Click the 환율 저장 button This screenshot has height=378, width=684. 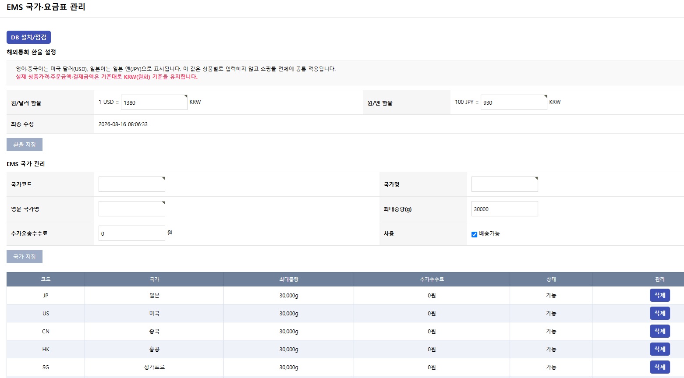pyautogui.click(x=25, y=145)
